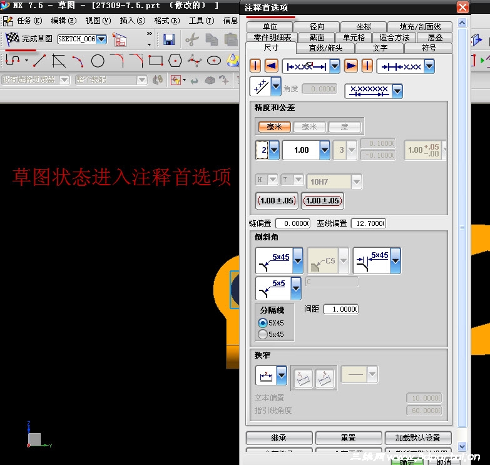Click the 基线偏置 input field showing 12.7000
This screenshot has width=490, height=465.
coord(369,223)
